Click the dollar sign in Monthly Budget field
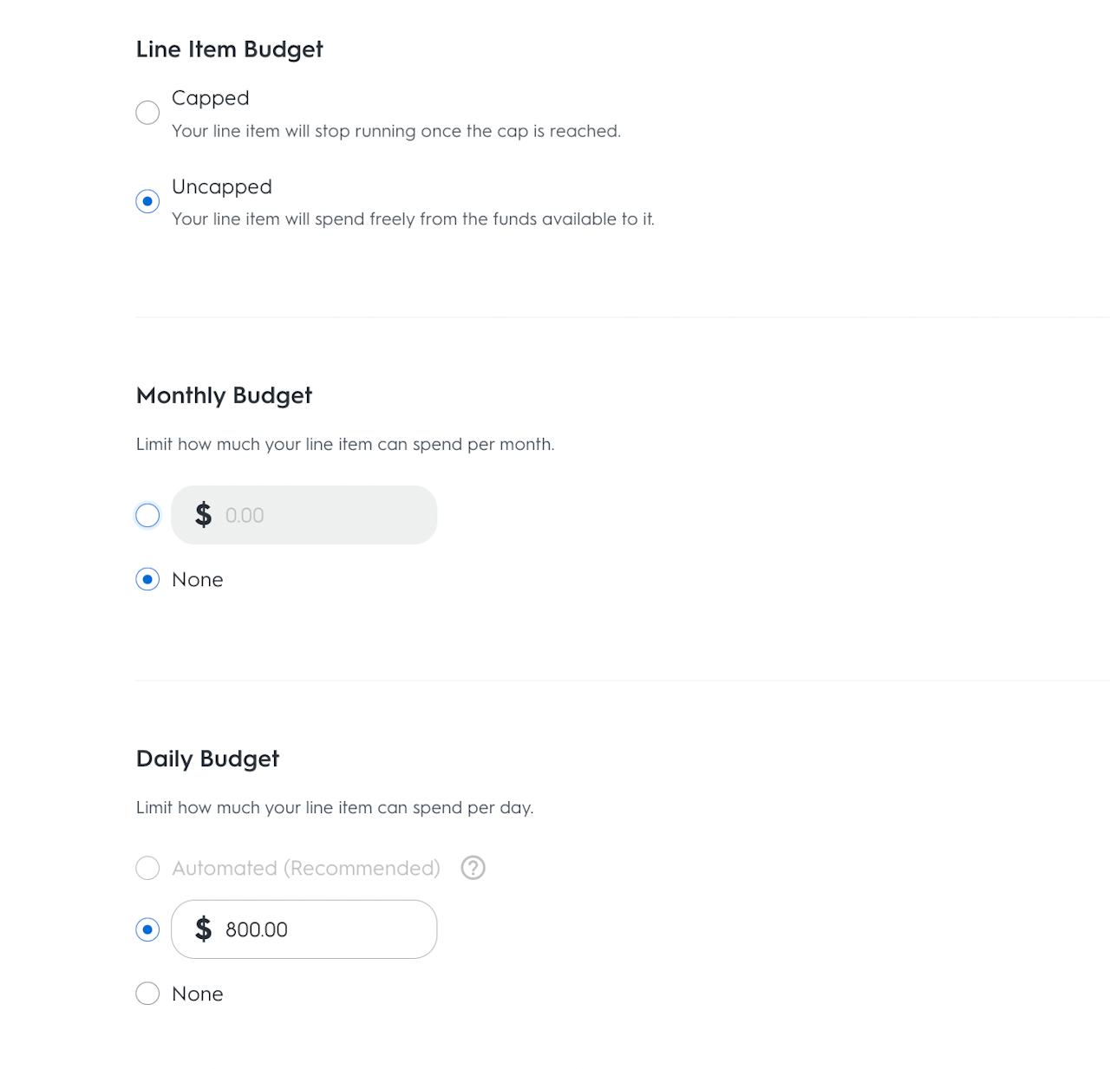The width and height of the screenshot is (1110, 1069). 204,515
